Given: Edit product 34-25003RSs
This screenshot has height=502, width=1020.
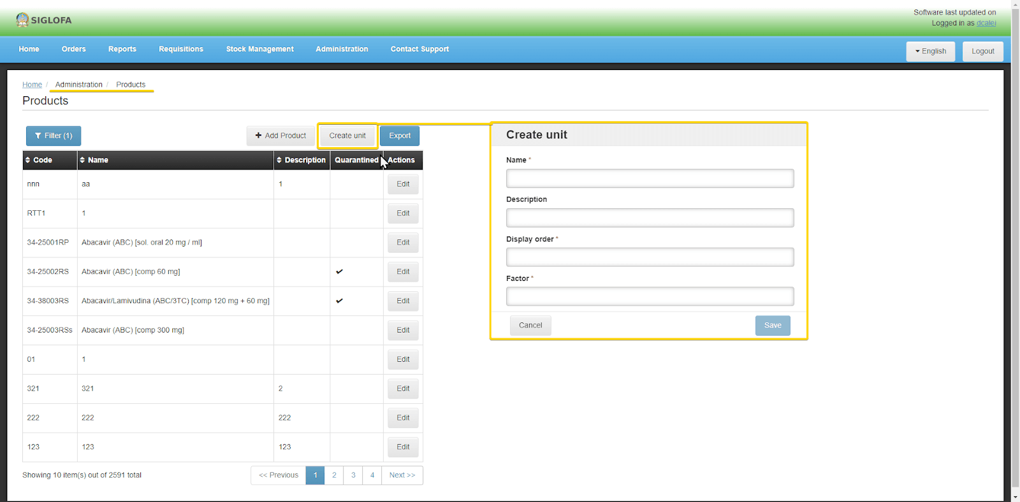Looking at the screenshot, I should click(x=403, y=330).
